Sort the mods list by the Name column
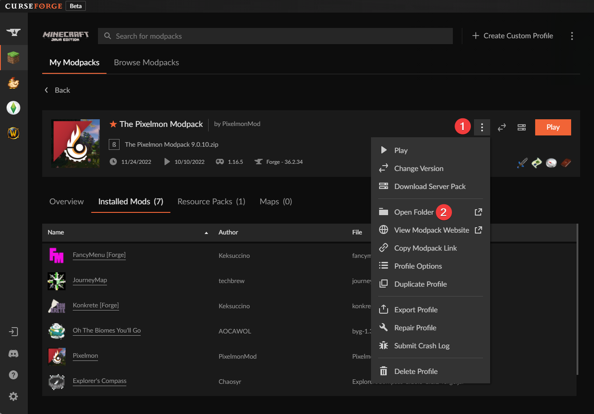The height and width of the screenshot is (414, 594). click(56, 232)
